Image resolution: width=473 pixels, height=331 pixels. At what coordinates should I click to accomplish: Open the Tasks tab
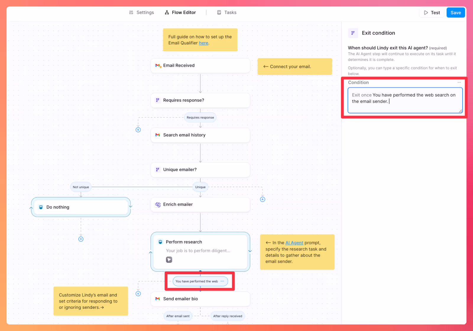[227, 12]
